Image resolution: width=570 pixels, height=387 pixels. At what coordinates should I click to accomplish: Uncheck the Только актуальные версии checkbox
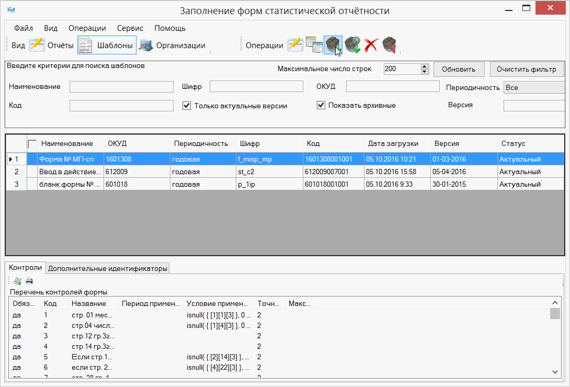tap(187, 106)
